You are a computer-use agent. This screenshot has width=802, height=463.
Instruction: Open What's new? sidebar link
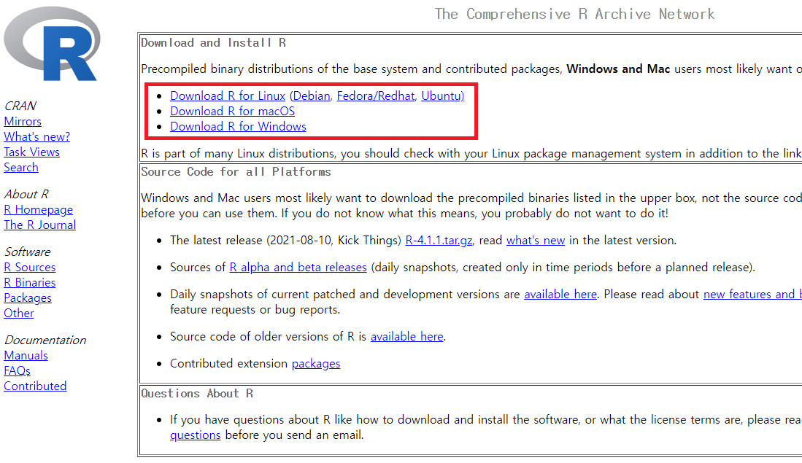36,137
